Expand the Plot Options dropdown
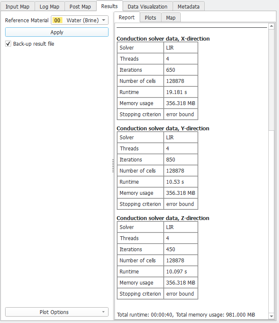This screenshot has width=279, height=323. coord(57,312)
